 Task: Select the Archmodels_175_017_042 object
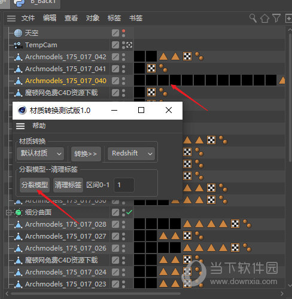click(66, 57)
